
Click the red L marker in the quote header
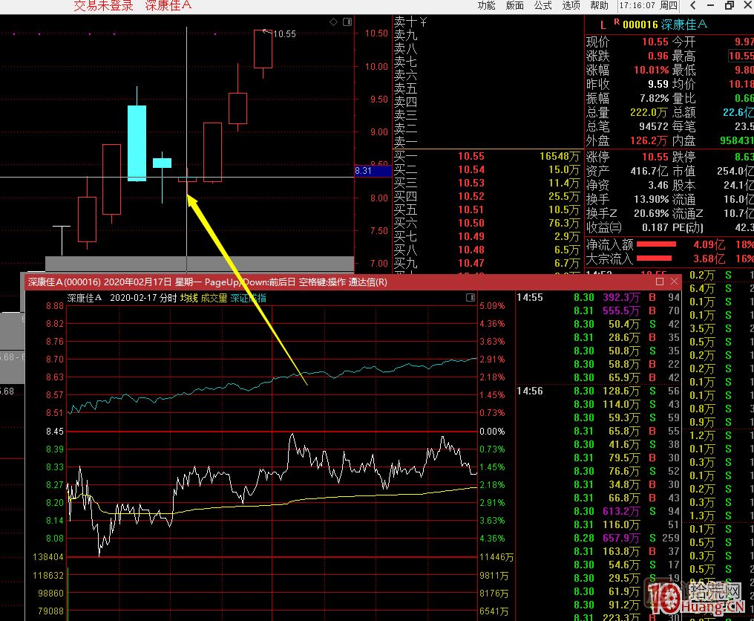(x=603, y=25)
